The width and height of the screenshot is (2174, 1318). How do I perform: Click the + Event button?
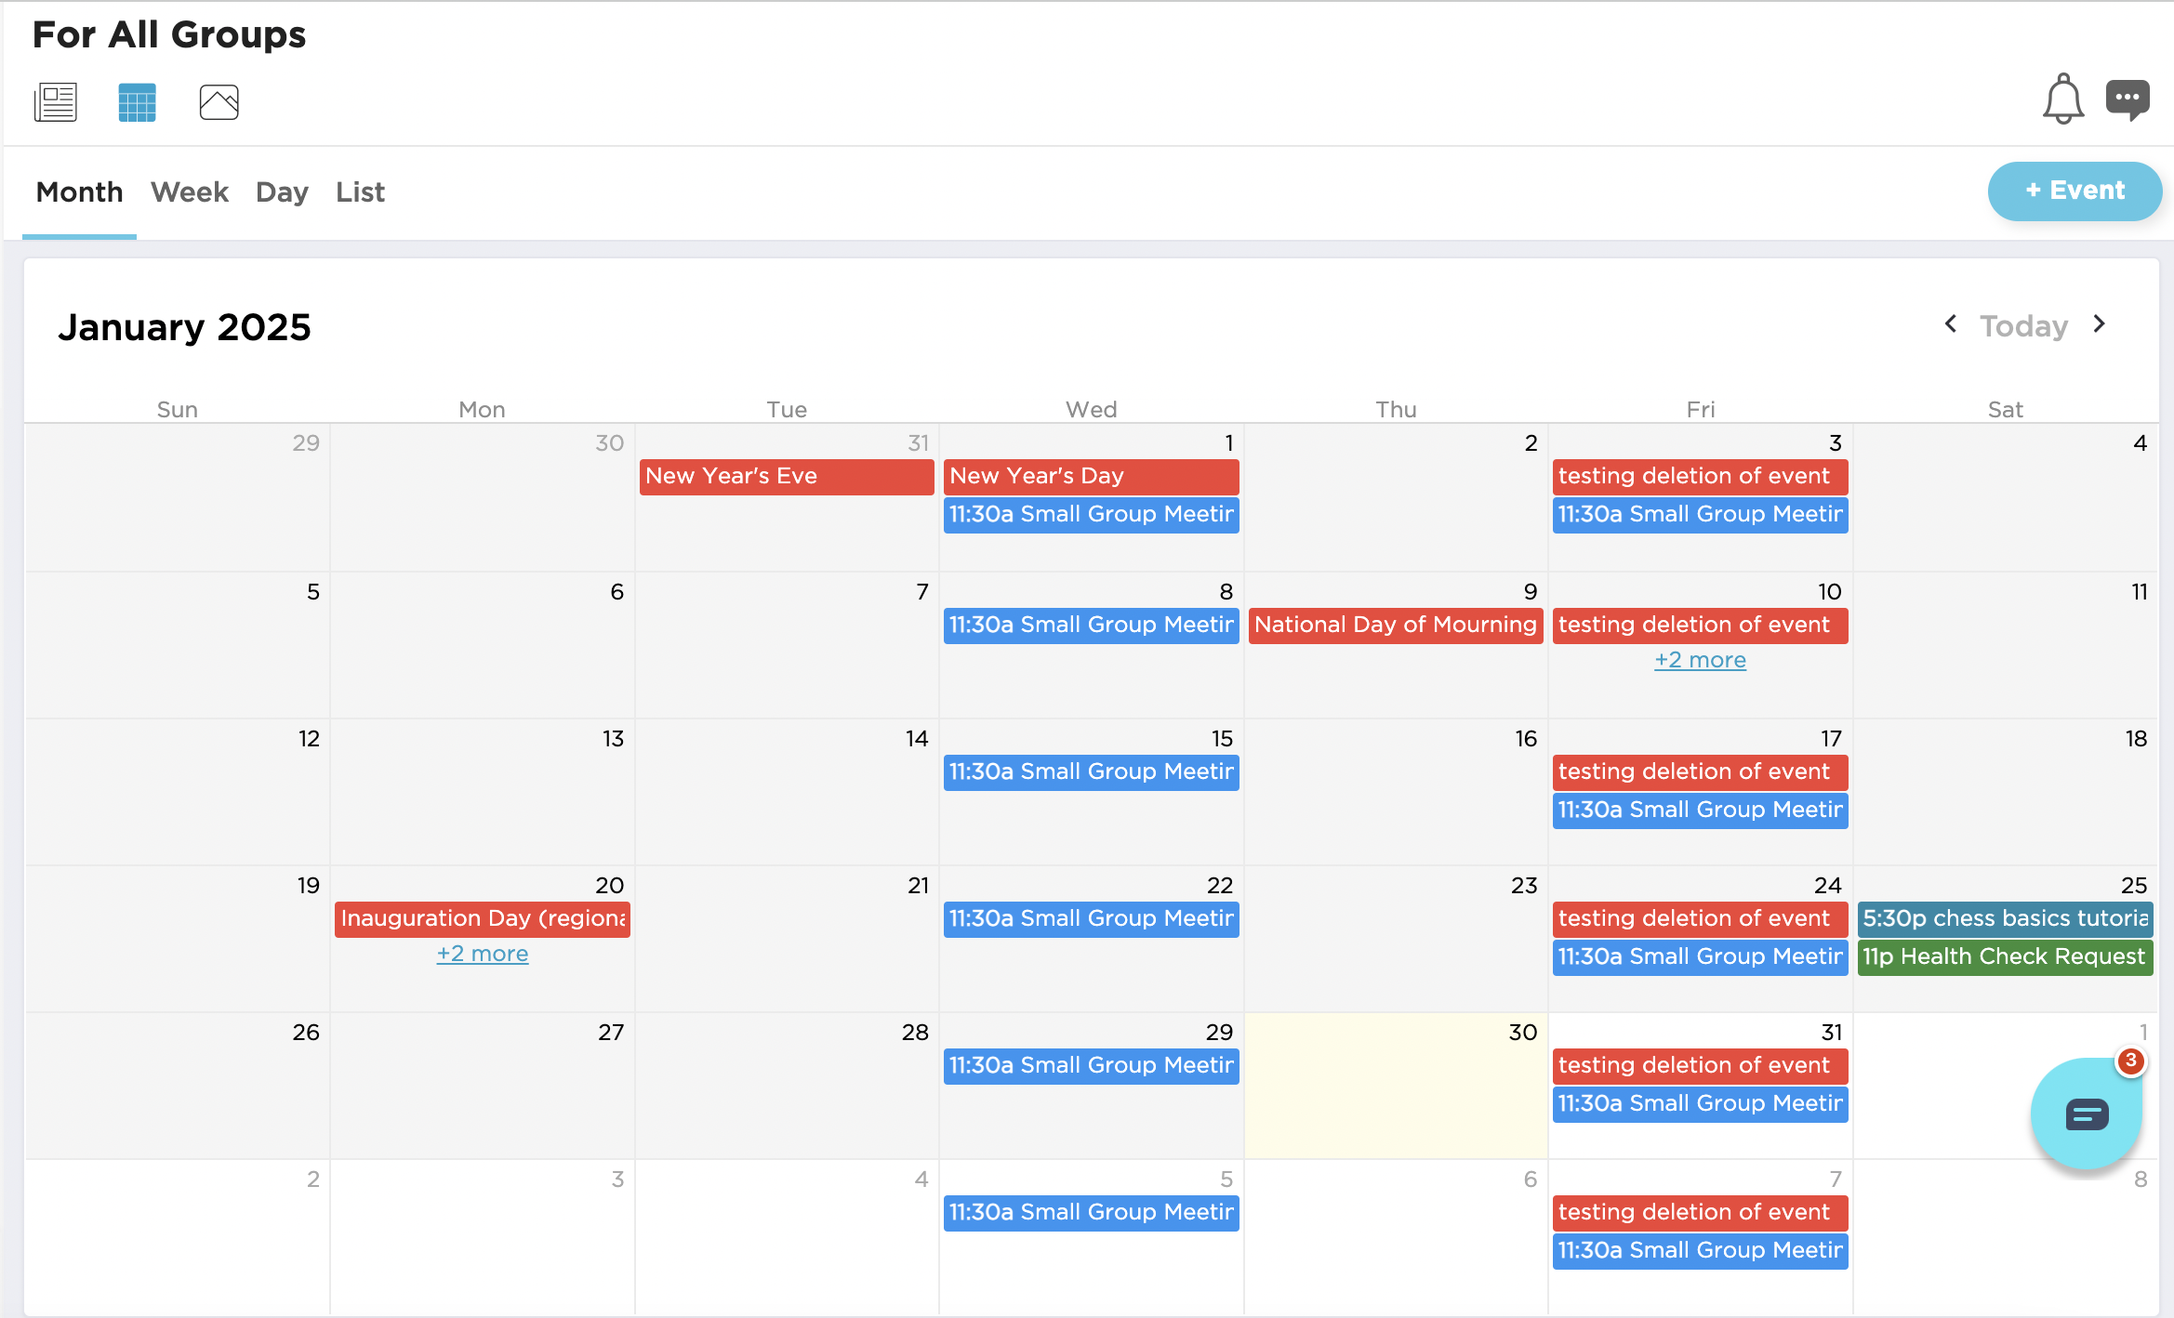click(x=2075, y=191)
